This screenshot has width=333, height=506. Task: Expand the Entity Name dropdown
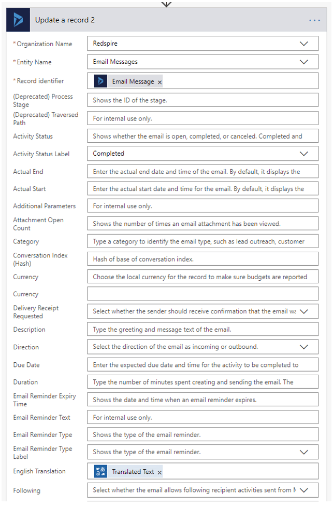point(303,62)
